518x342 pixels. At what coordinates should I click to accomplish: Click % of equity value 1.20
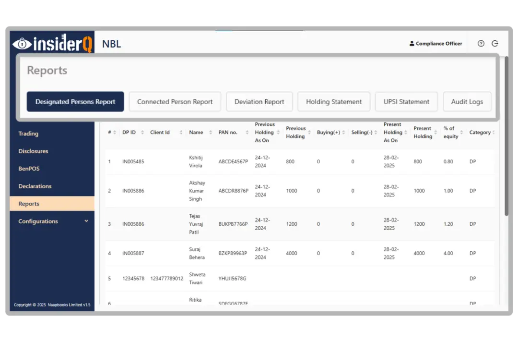pos(448,224)
